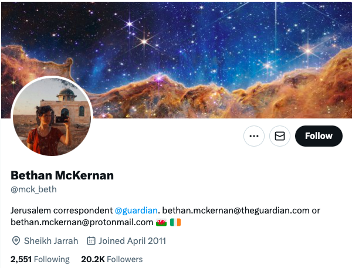Click the envelope message icon

280,136
